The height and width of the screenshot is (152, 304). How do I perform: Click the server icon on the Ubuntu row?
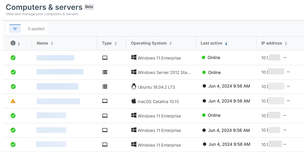[105, 87]
